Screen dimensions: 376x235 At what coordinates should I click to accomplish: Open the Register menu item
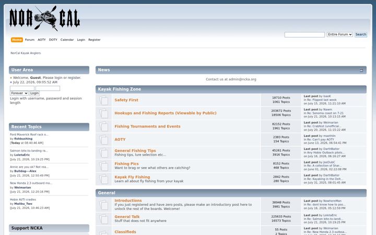[x=94, y=40]
